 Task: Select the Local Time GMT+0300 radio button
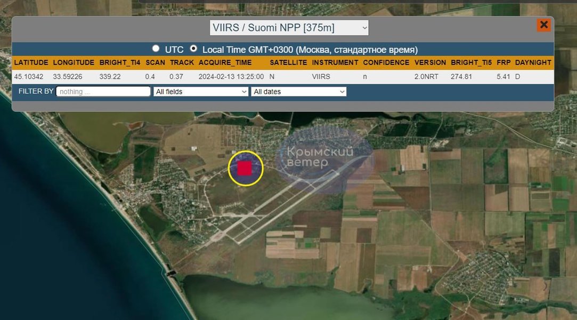pos(193,49)
